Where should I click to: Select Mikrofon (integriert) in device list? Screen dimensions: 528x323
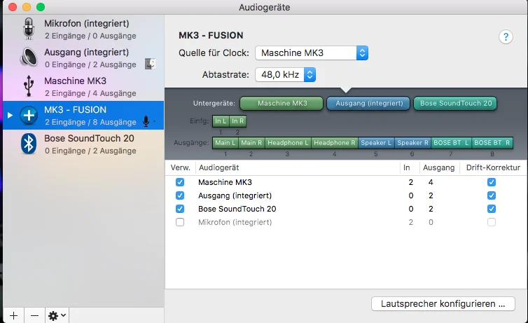[x=83, y=29]
